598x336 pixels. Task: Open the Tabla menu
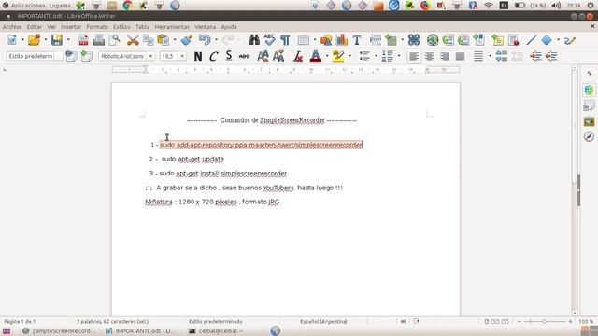(142, 27)
